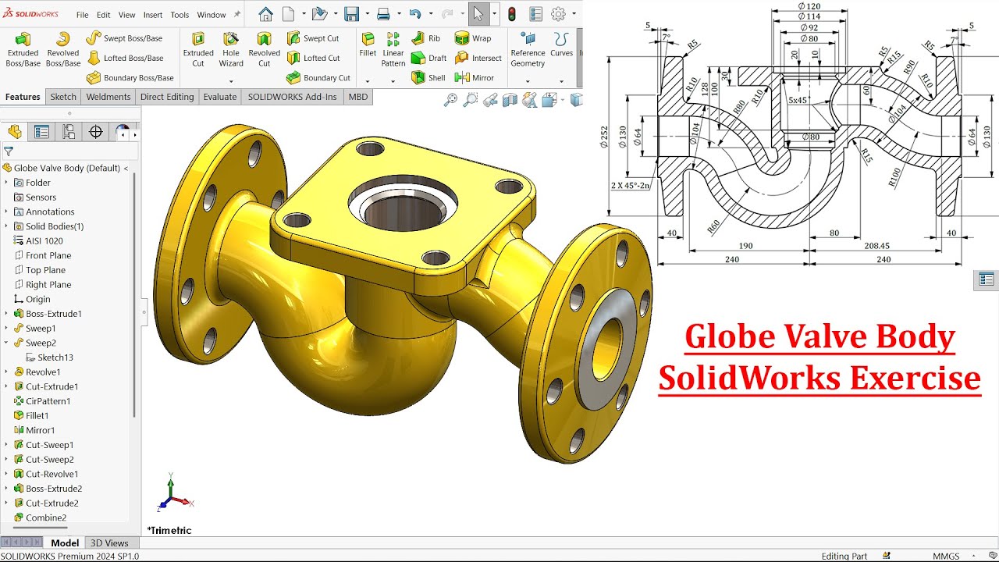The image size is (999, 562).
Task: Choose Swept Boss/Base feature
Action: tap(124, 37)
